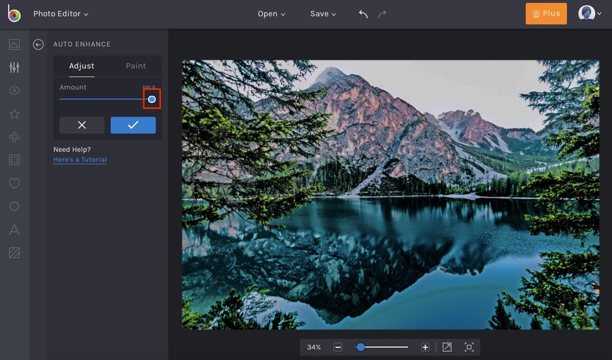Select the Edit sliders sidebar icon
The width and height of the screenshot is (612, 360).
[14, 67]
